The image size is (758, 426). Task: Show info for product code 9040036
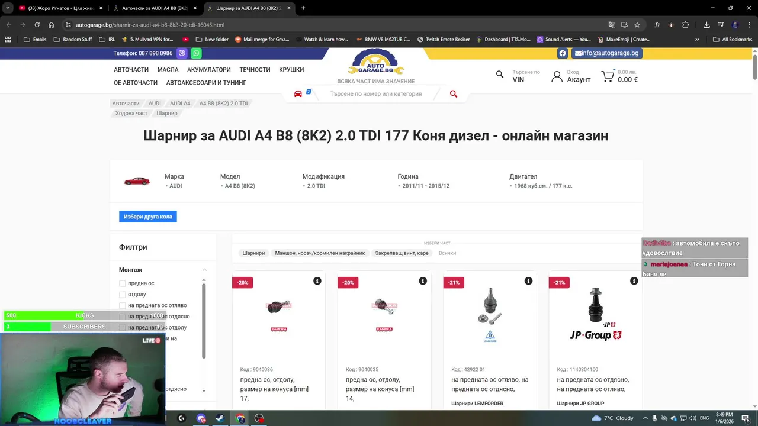tap(317, 281)
